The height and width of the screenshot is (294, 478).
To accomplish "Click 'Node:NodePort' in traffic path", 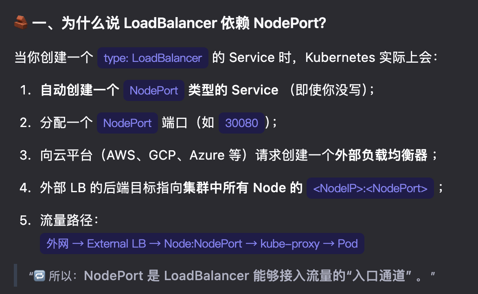I will 203,244.
